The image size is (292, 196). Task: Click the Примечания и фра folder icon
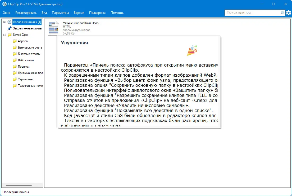click(x=15, y=73)
